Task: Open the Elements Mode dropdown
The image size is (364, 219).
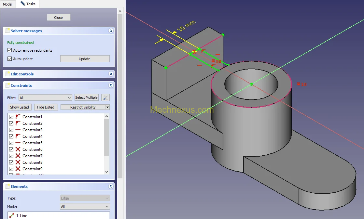Action: click(85, 206)
